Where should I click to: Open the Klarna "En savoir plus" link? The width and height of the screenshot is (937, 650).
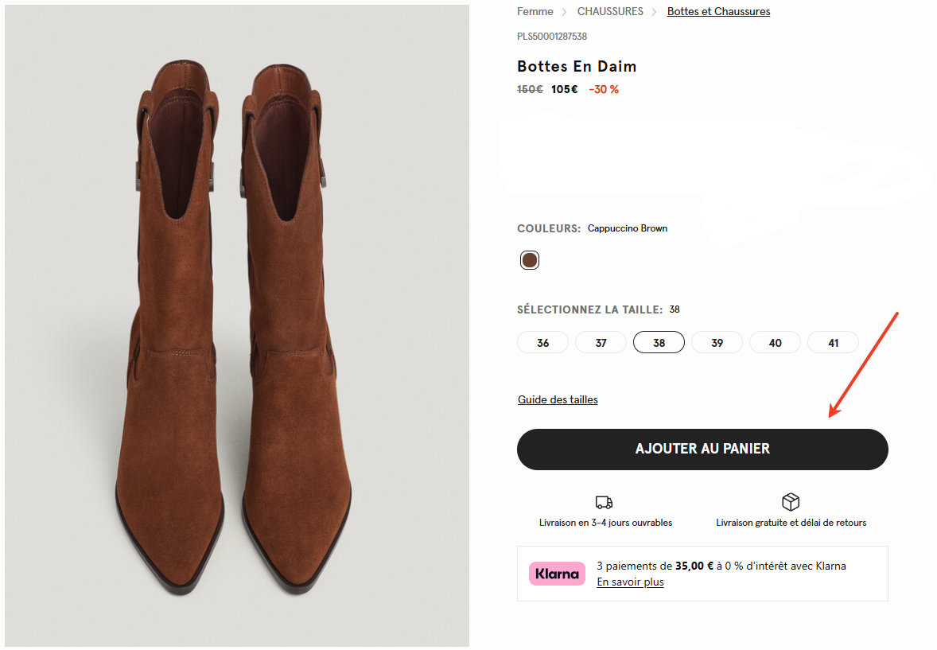pos(630,582)
